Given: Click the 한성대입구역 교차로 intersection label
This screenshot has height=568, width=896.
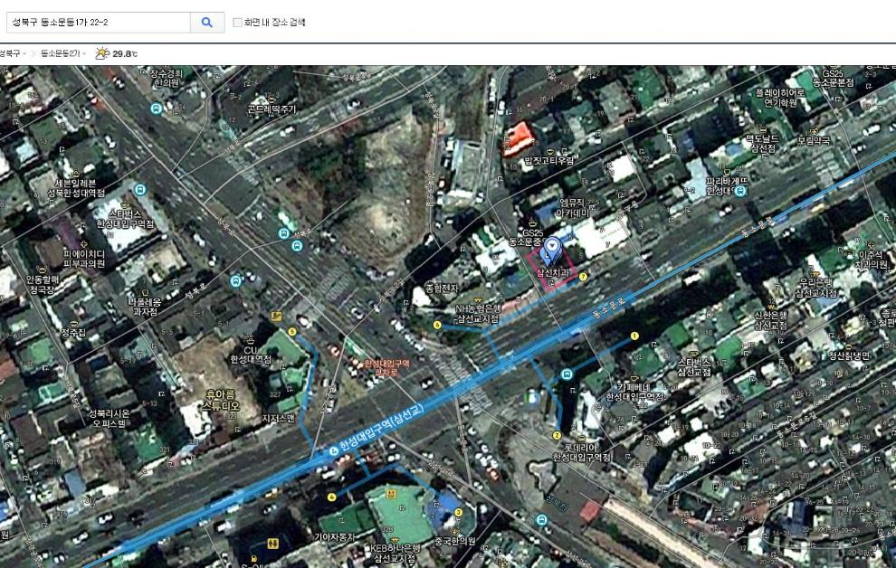Looking at the screenshot, I should 386,367.
